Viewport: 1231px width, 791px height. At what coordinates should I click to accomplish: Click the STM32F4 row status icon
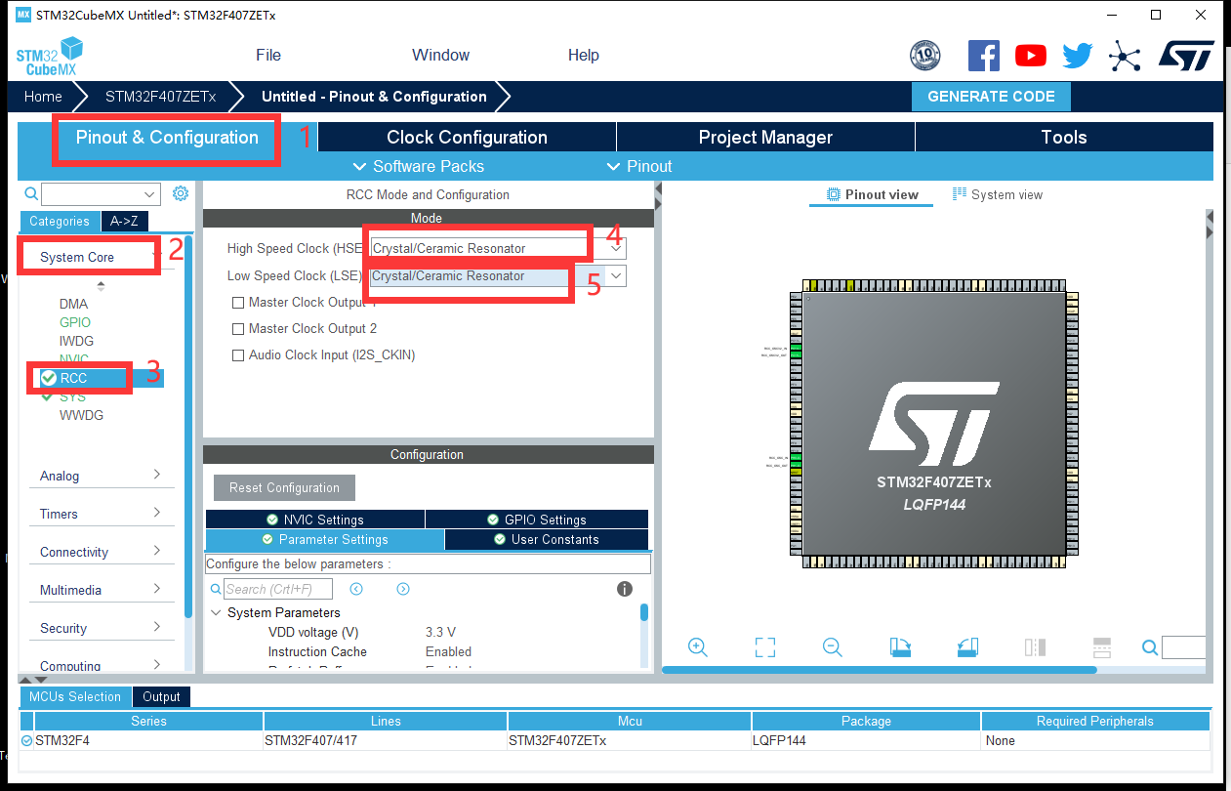point(26,741)
